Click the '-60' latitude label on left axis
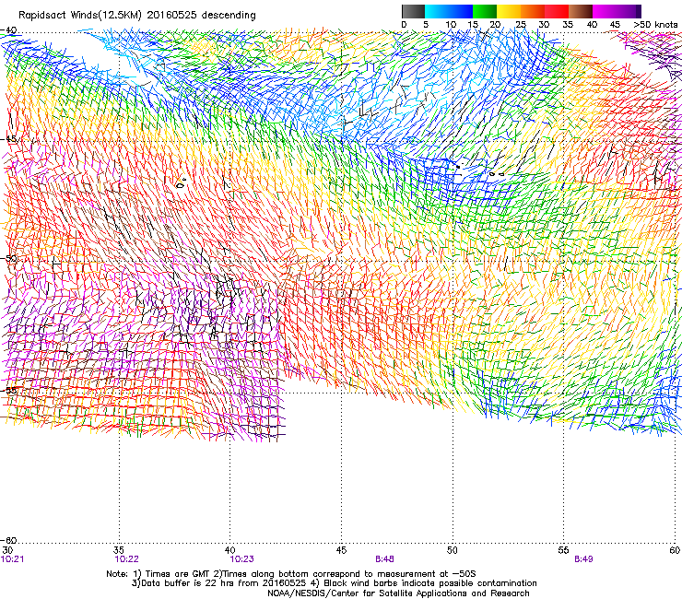The height and width of the screenshot is (599, 682). 8,541
